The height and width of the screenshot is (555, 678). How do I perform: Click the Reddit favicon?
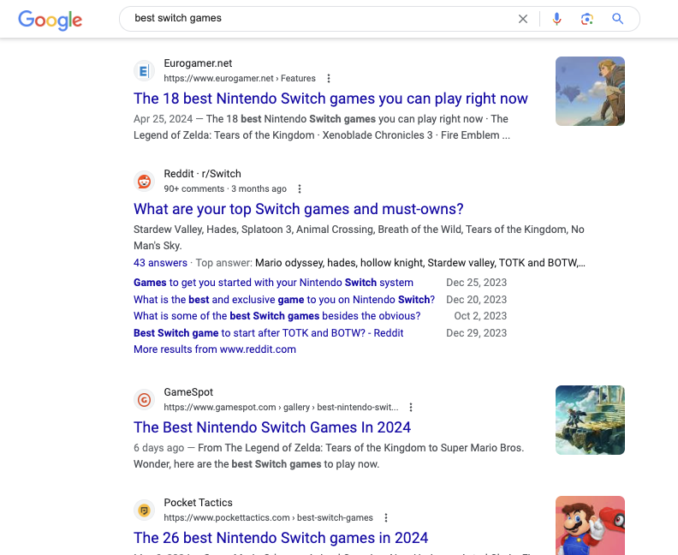pos(144,181)
